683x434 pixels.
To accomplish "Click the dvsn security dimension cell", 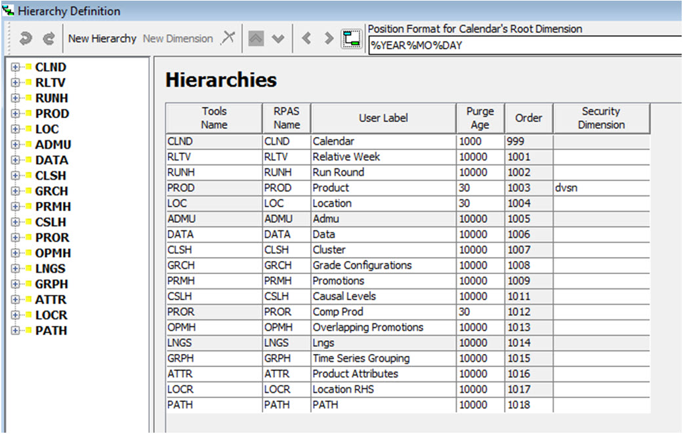I will pos(602,188).
